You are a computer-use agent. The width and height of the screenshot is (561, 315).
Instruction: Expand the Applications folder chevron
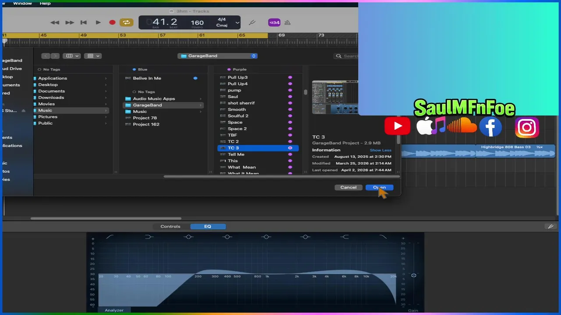106,78
